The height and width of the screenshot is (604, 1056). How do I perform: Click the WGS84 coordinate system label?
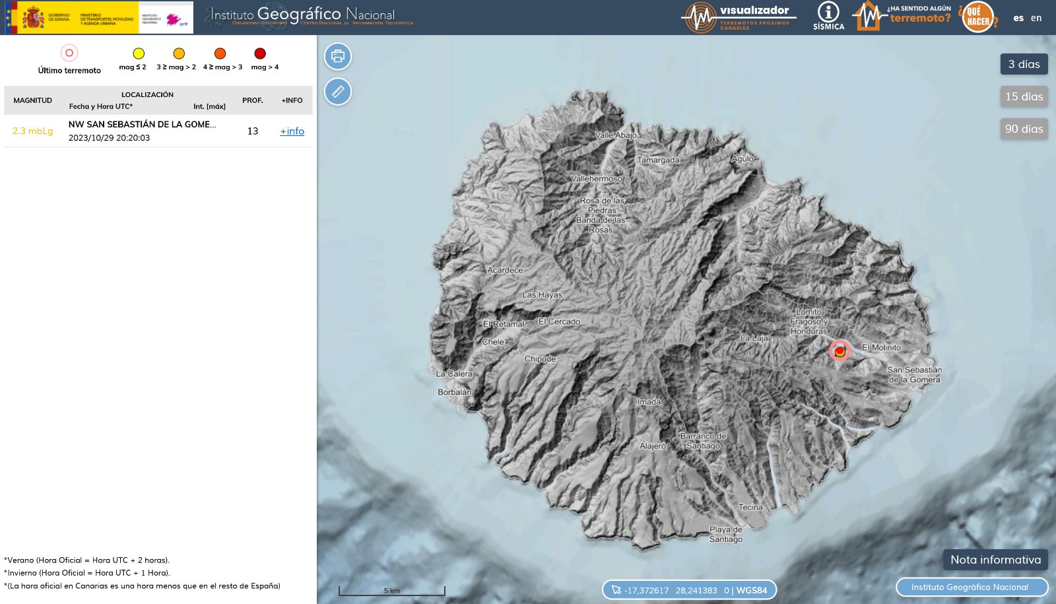pyautogui.click(x=752, y=590)
